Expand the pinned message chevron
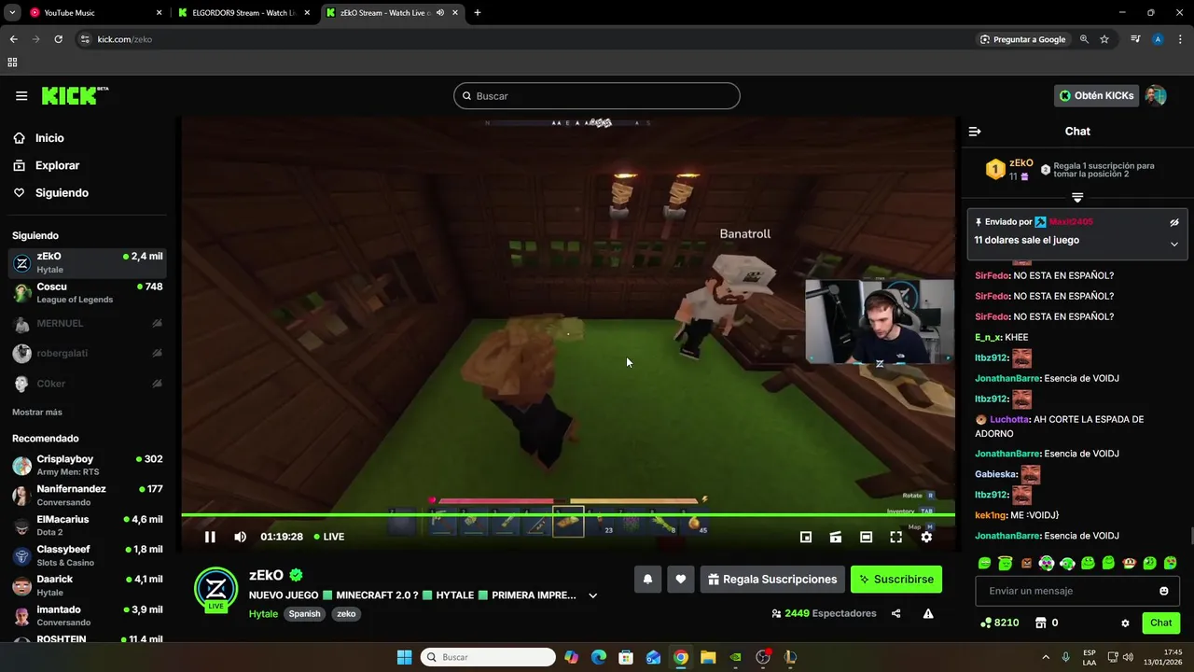This screenshot has height=672, width=1194. click(1174, 244)
